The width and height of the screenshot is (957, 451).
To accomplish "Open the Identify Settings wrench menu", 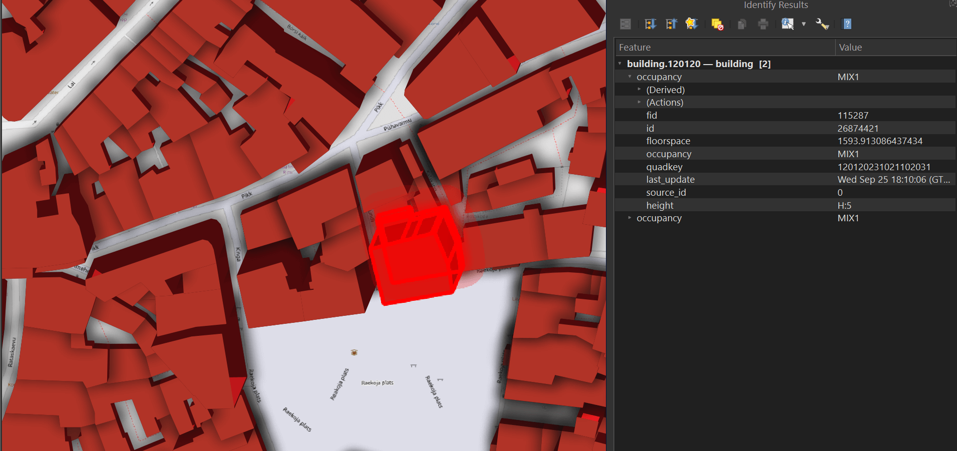I will click(822, 24).
